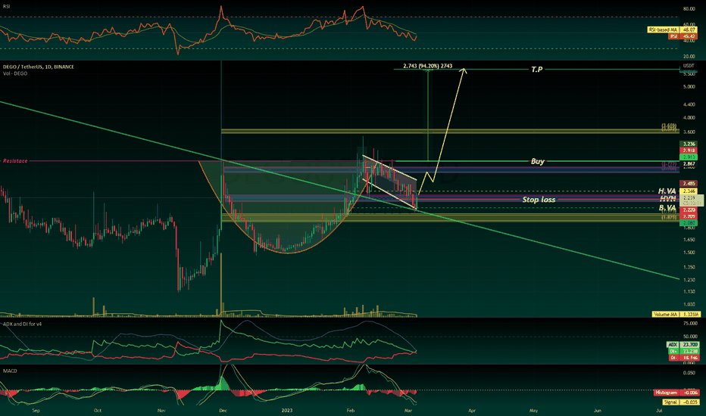Click the 1.500 price scale value

(689, 253)
